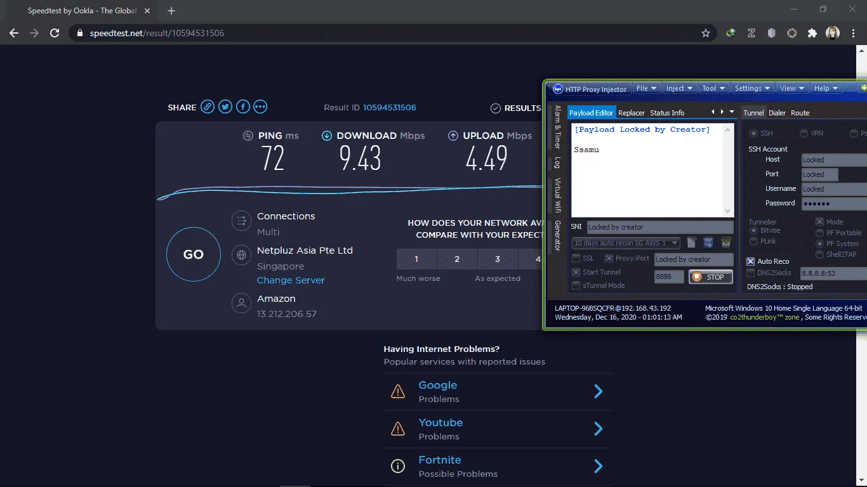Click the ping icon next to PING
Image resolution: width=867 pixels, height=487 pixels.
(x=248, y=136)
